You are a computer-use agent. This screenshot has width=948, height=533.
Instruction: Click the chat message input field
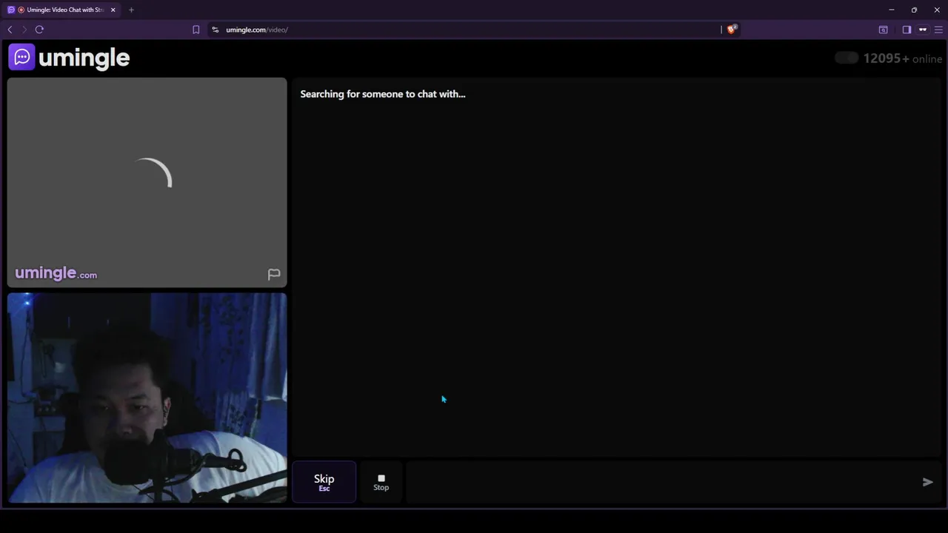pos(659,482)
